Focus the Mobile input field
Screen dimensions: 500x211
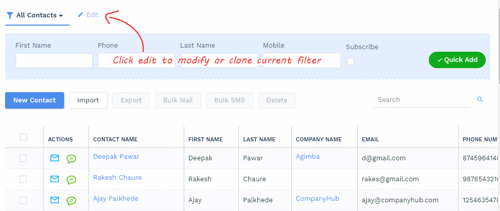tap(301, 60)
